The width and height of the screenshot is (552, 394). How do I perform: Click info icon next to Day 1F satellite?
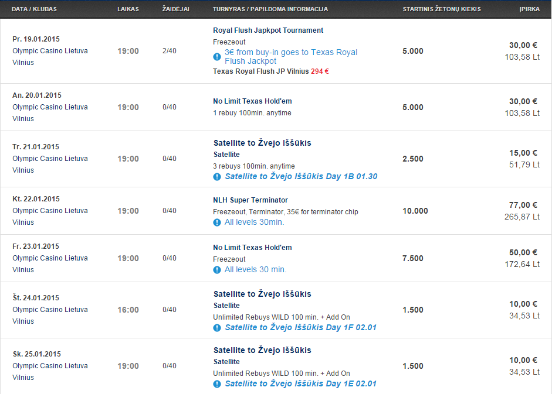click(x=217, y=328)
